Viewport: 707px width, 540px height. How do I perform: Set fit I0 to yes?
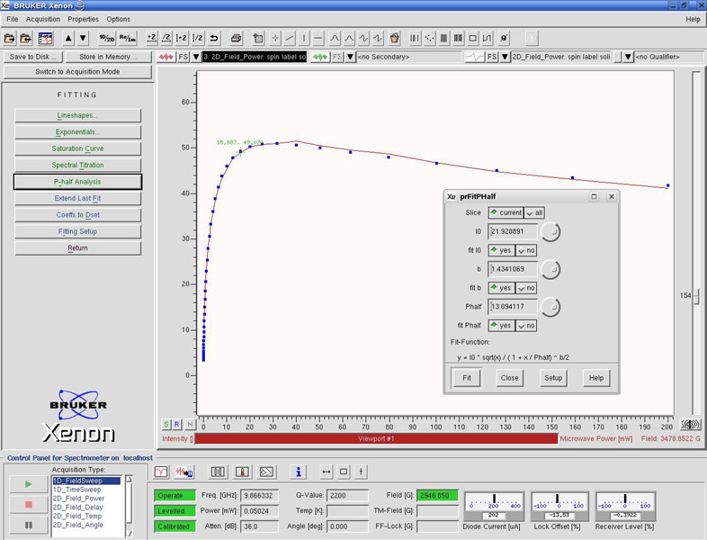pos(501,250)
